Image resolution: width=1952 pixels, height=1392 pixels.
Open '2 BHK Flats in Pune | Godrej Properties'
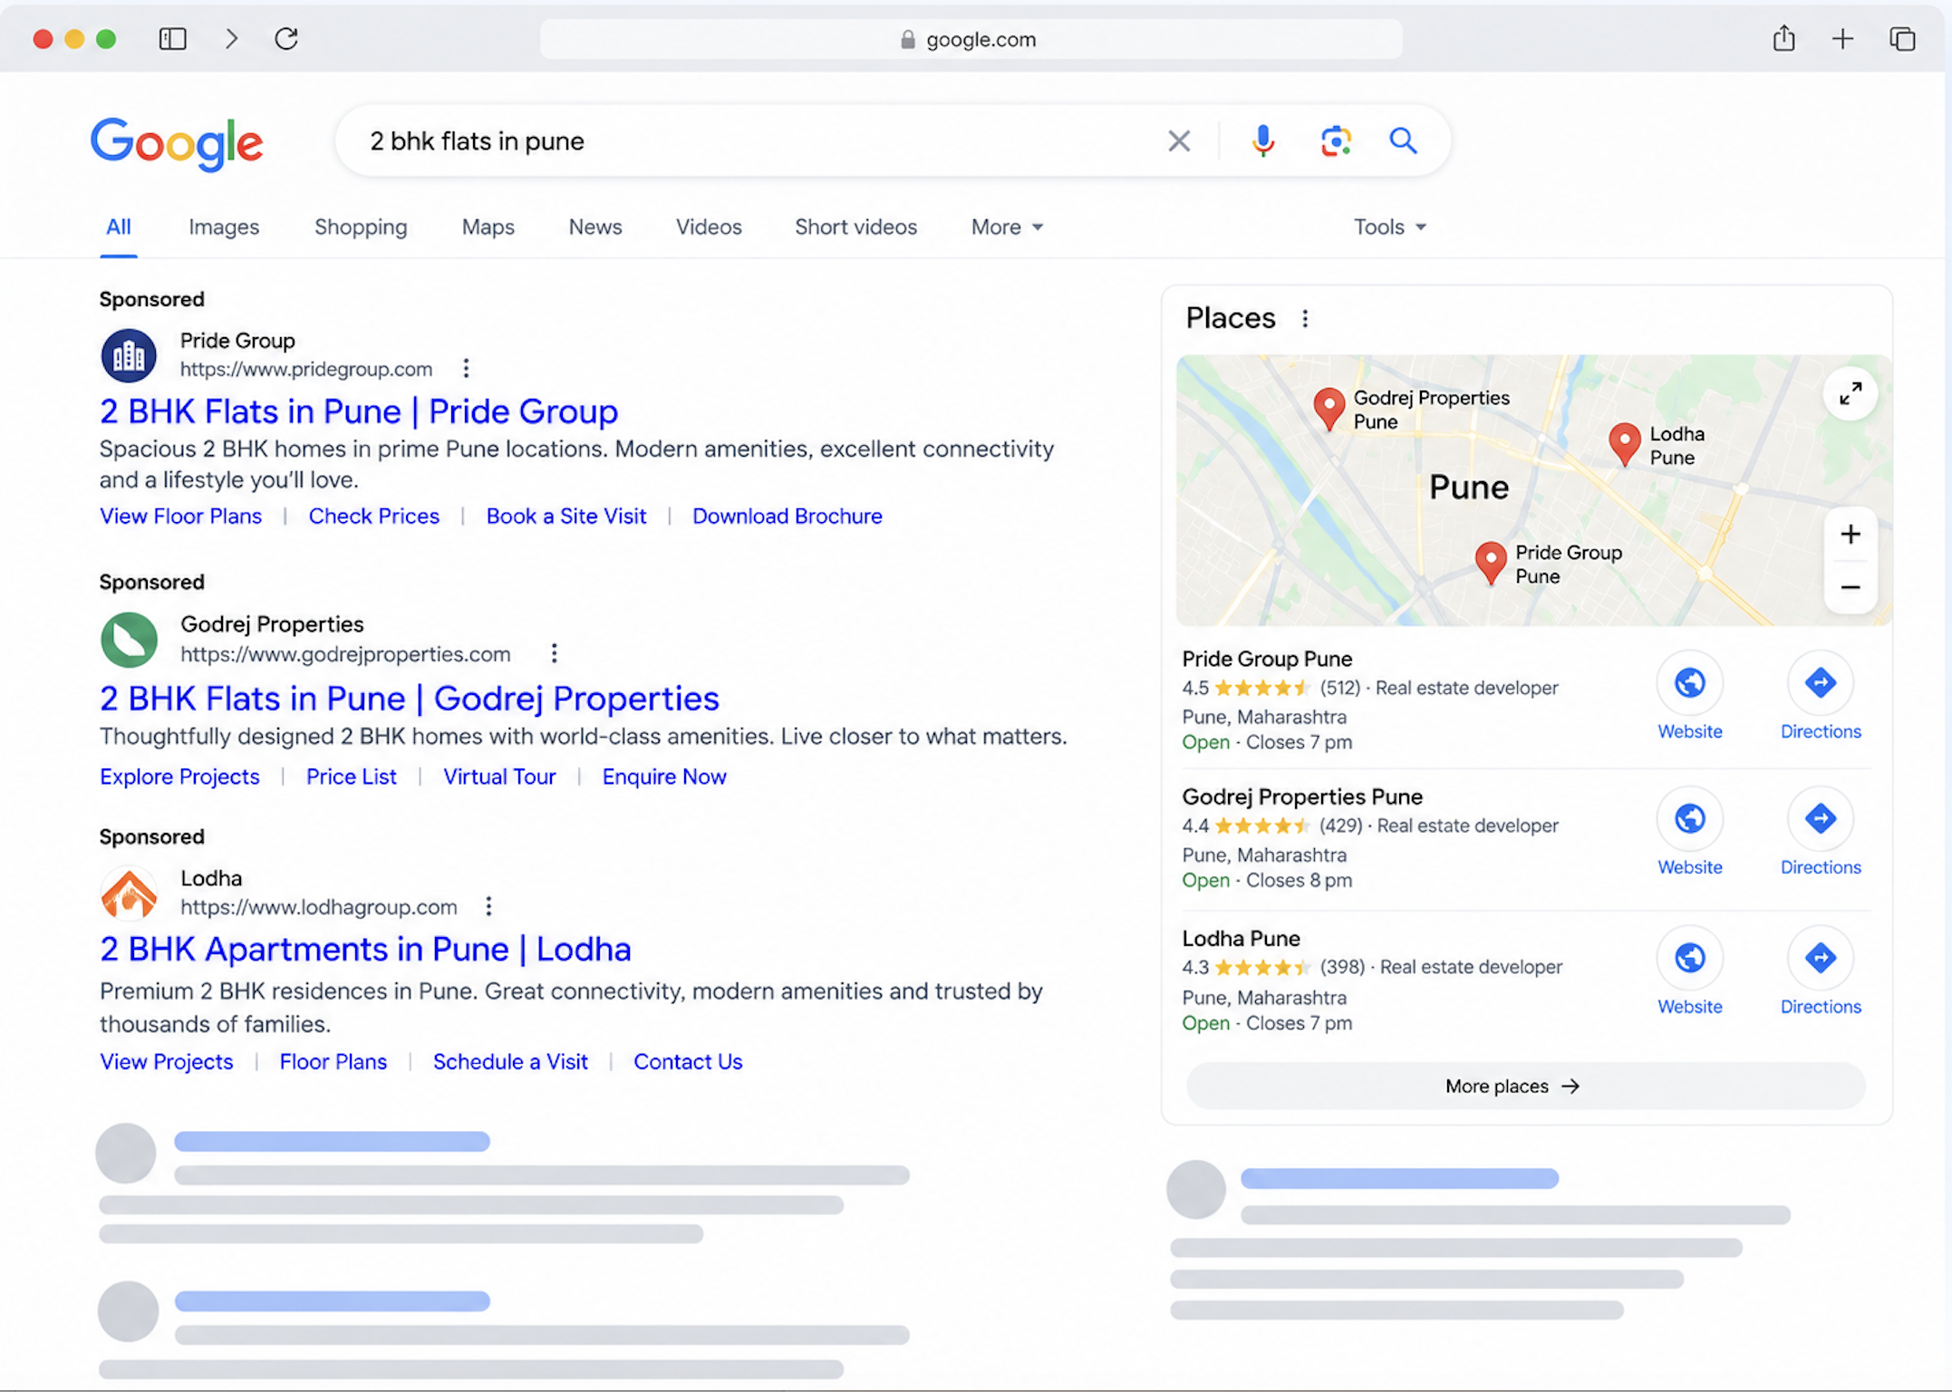point(410,699)
